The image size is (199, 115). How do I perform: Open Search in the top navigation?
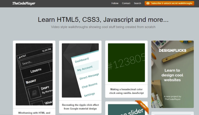(137, 3)
